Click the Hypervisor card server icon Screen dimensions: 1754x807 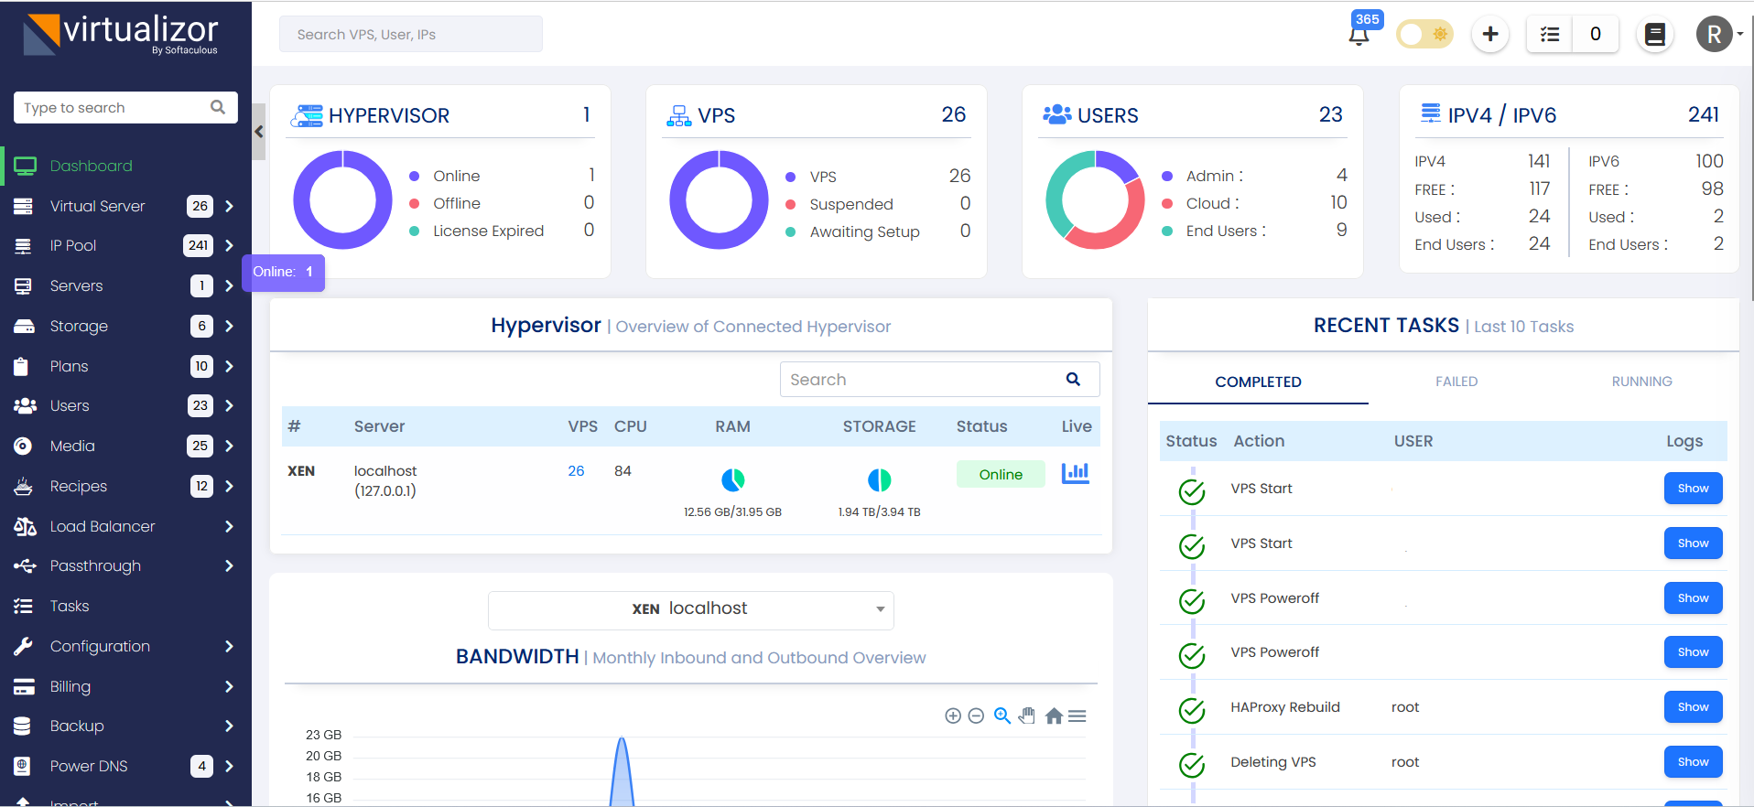pyautogui.click(x=307, y=115)
